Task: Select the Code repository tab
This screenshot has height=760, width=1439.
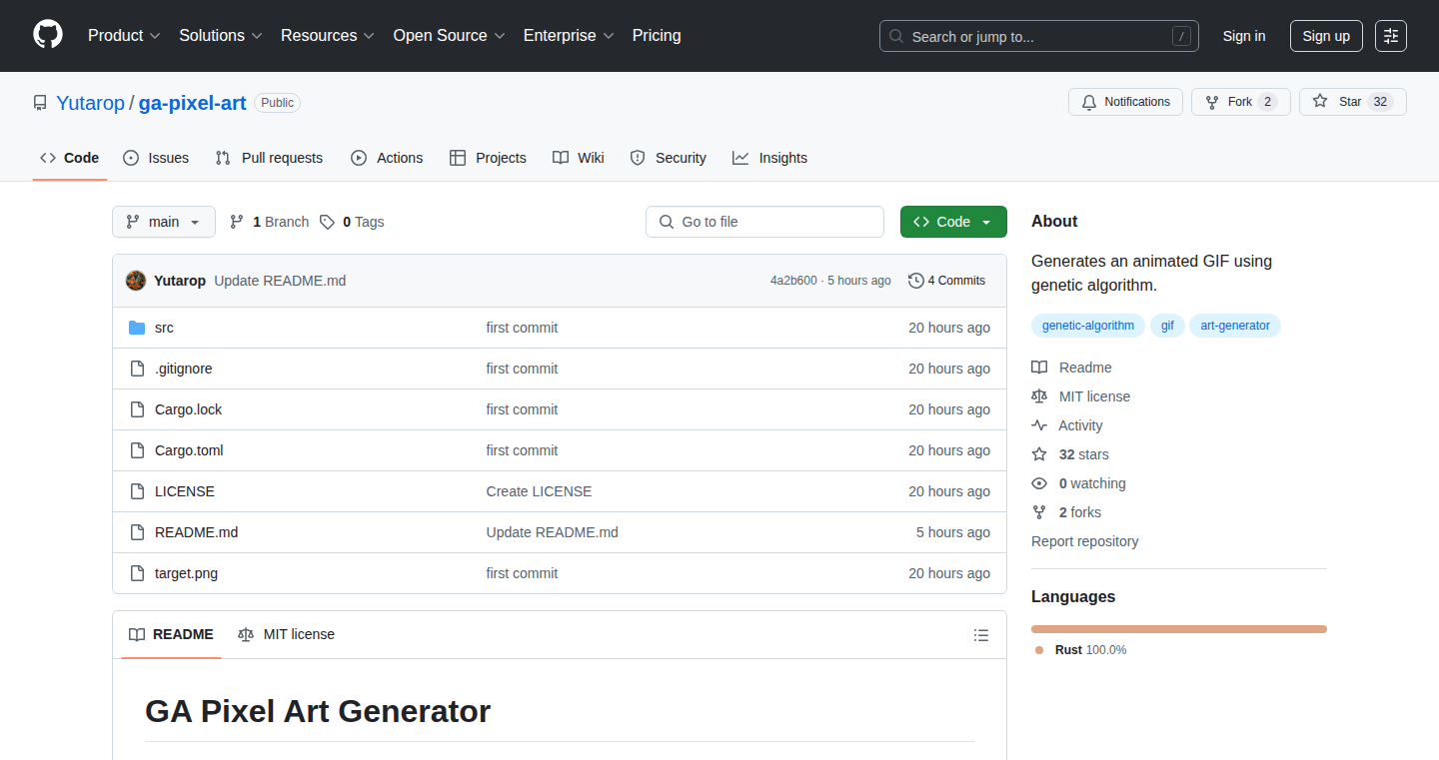Action: point(70,158)
